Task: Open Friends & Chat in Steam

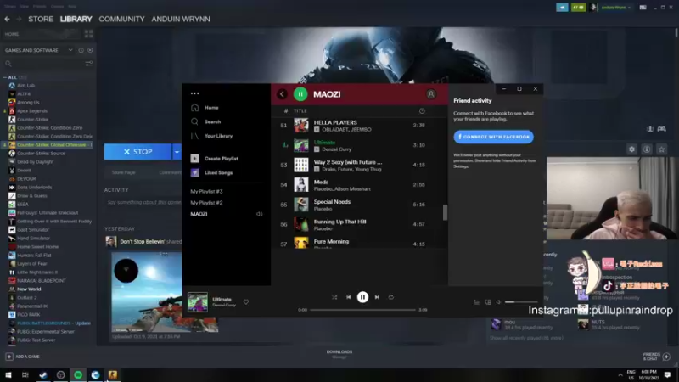Action: click(656, 357)
